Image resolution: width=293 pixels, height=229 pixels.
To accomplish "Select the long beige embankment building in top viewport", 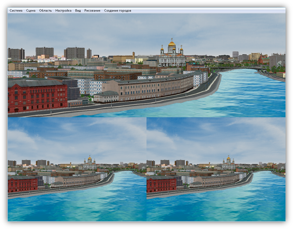I will coord(149,87).
